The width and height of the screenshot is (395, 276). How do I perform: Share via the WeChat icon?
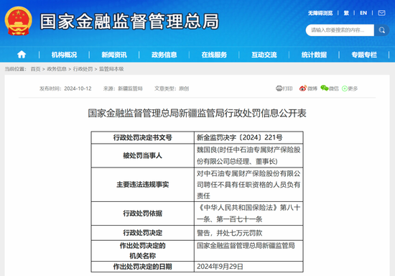(325, 88)
